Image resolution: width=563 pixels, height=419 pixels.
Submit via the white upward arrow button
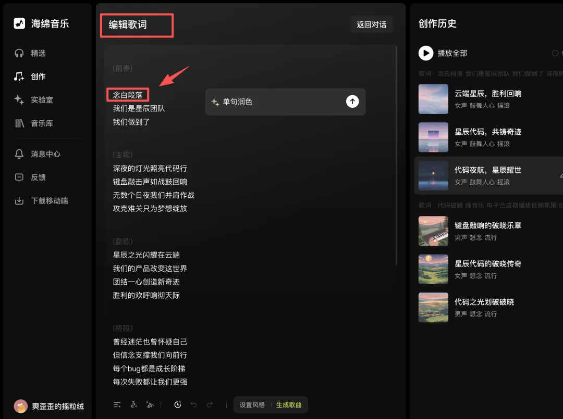click(x=352, y=102)
